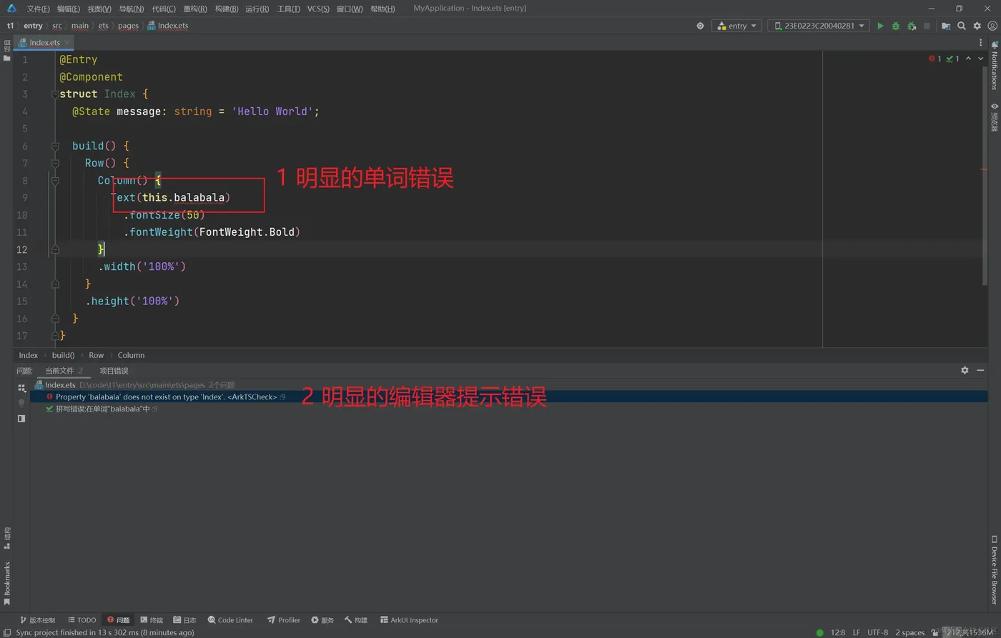Click the UTF-8 encoding in status bar
Viewport: 1001px width, 638px height.
pyautogui.click(x=877, y=632)
